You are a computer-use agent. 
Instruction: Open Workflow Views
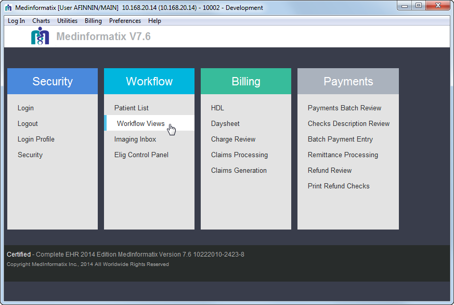coord(149,123)
